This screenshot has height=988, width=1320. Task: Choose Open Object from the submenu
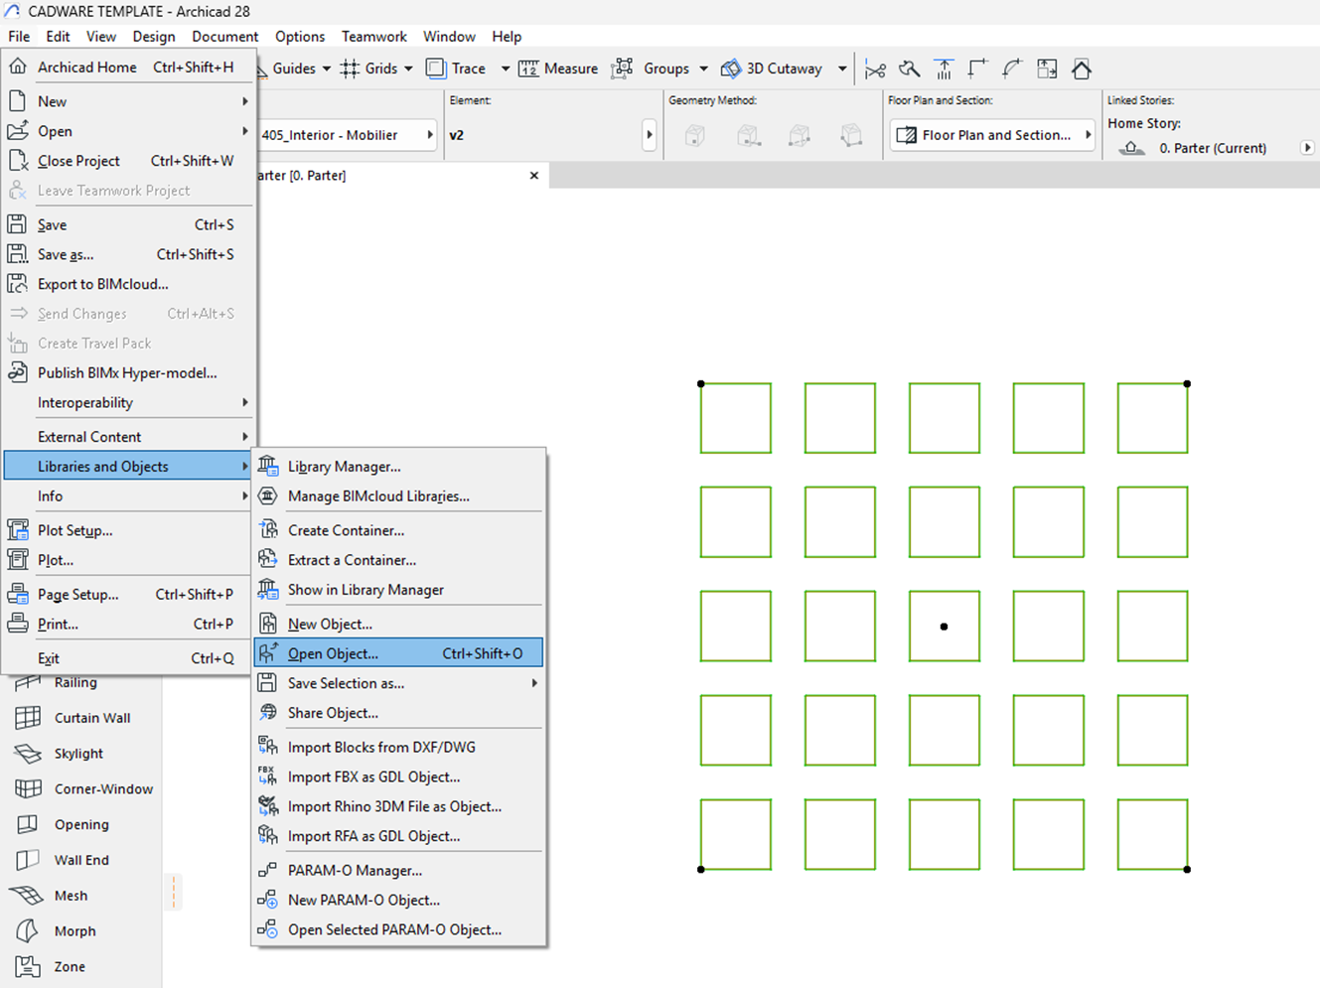[x=397, y=653]
